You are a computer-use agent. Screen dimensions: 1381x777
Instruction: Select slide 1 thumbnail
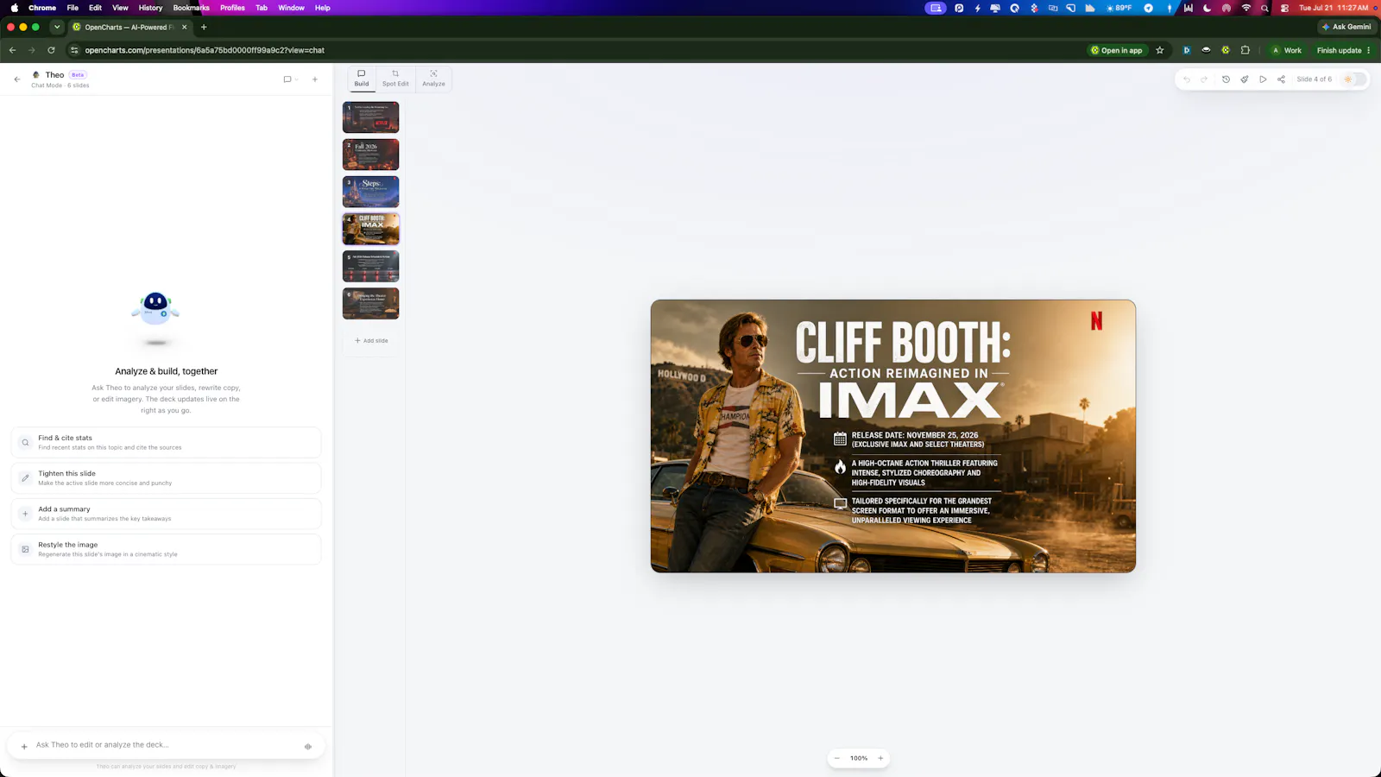371,117
